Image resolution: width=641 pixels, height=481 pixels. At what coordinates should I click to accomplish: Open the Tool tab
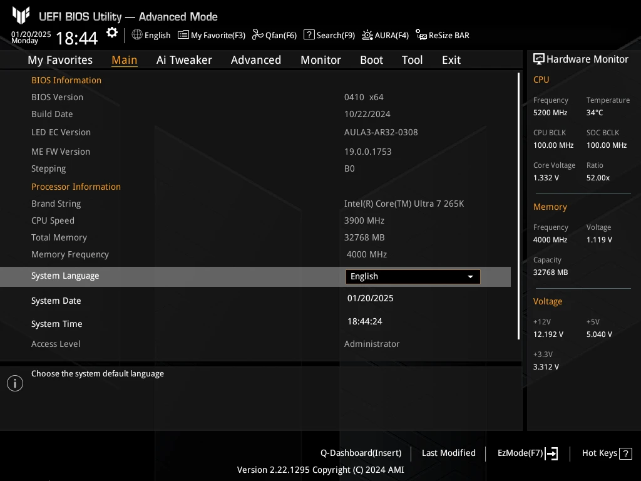pos(412,59)
